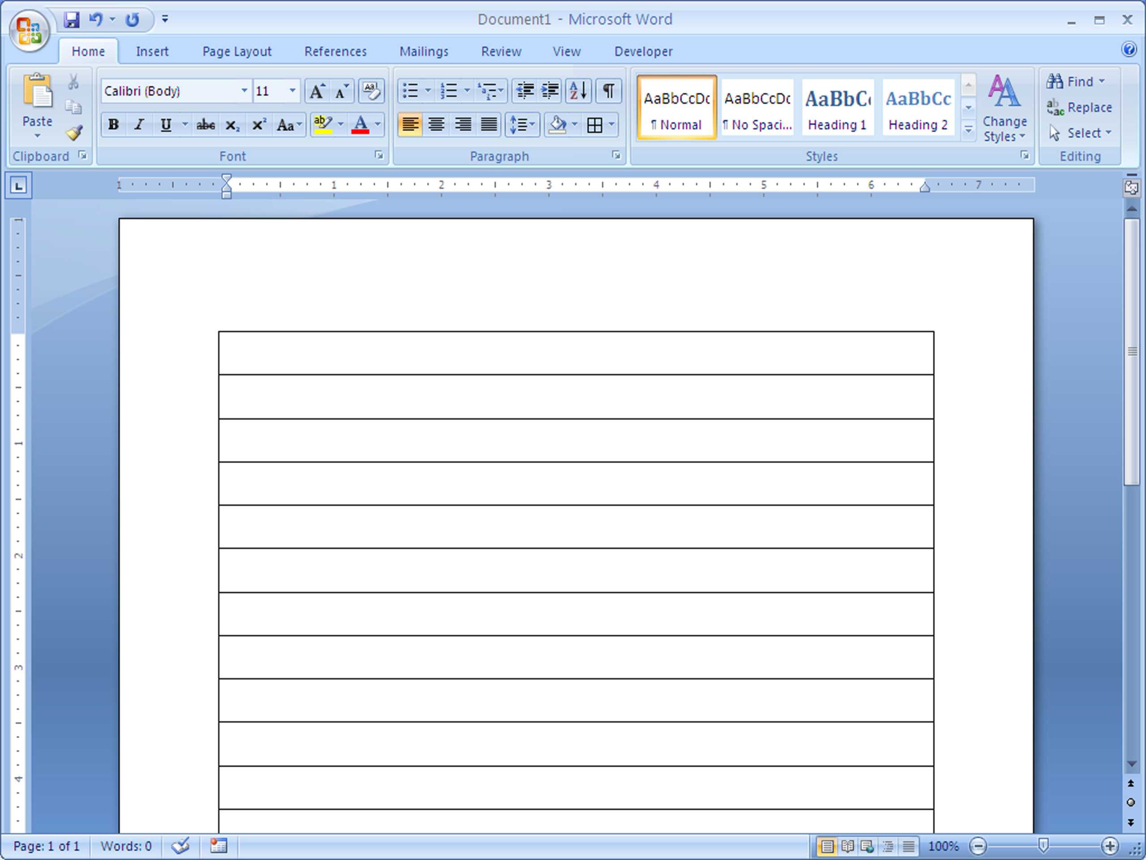1146x860 pixels.
Task: Click the Find button in Editing group
Action: point(1074,82)
